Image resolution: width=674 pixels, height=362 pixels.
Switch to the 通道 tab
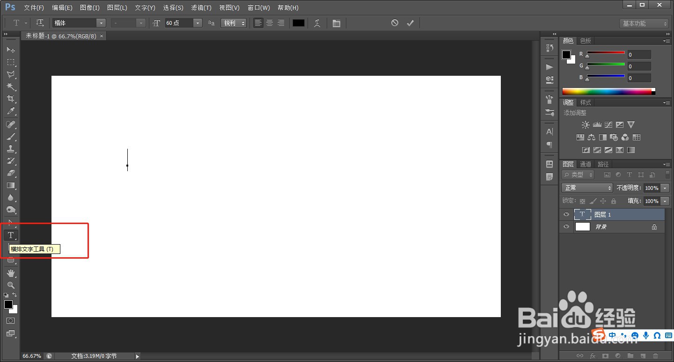[x=586, y=164]
